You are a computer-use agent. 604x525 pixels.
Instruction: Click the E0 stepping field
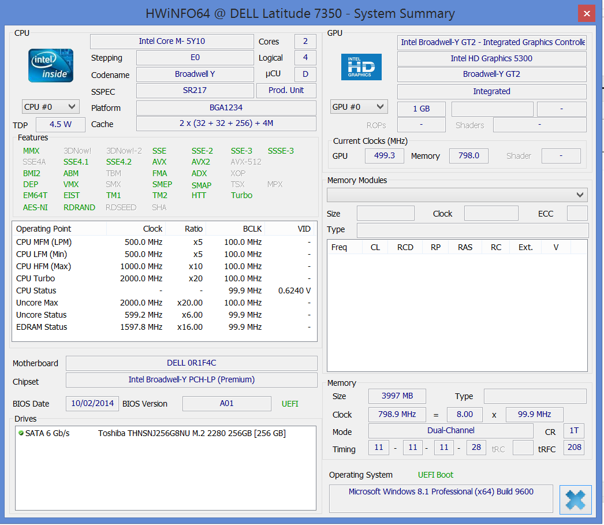[x=195, y=58]
